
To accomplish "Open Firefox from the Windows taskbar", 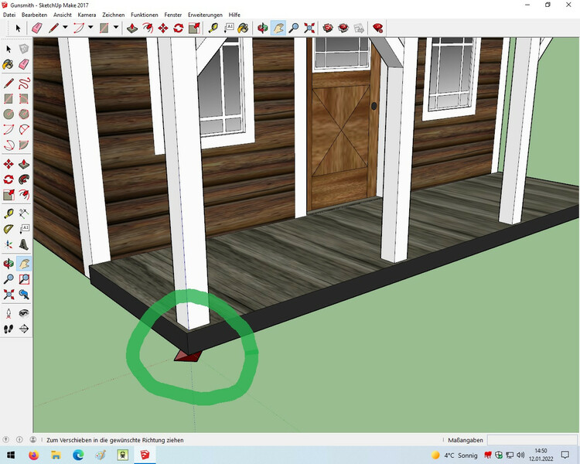I will (33, 455).
